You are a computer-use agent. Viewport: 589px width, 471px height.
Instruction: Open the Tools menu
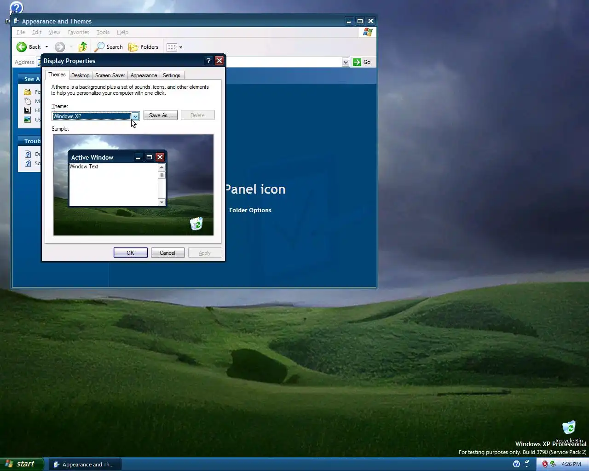pos(103,32)
